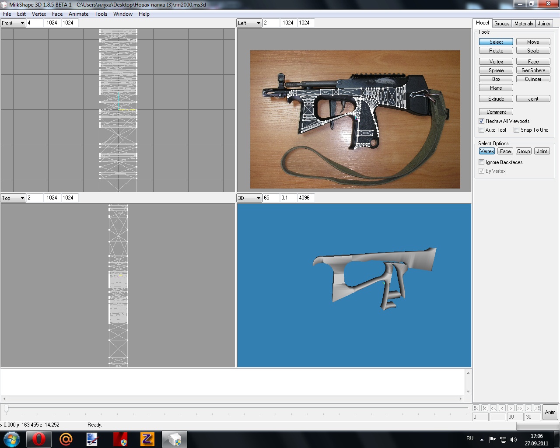Click the orange Z taskbar icon
The height and width of the screenshot is (448, 560).
coord(147,439)
